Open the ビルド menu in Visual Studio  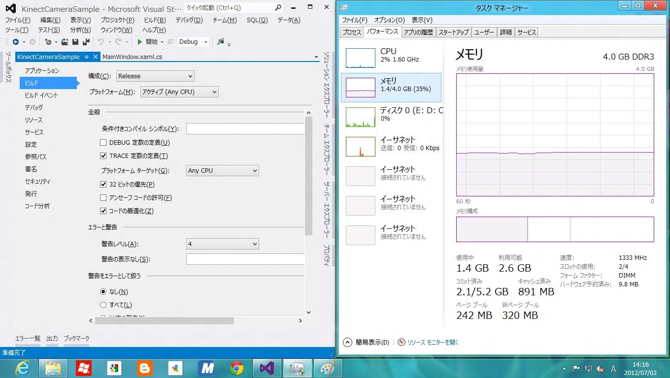click(x=155, y=20)
